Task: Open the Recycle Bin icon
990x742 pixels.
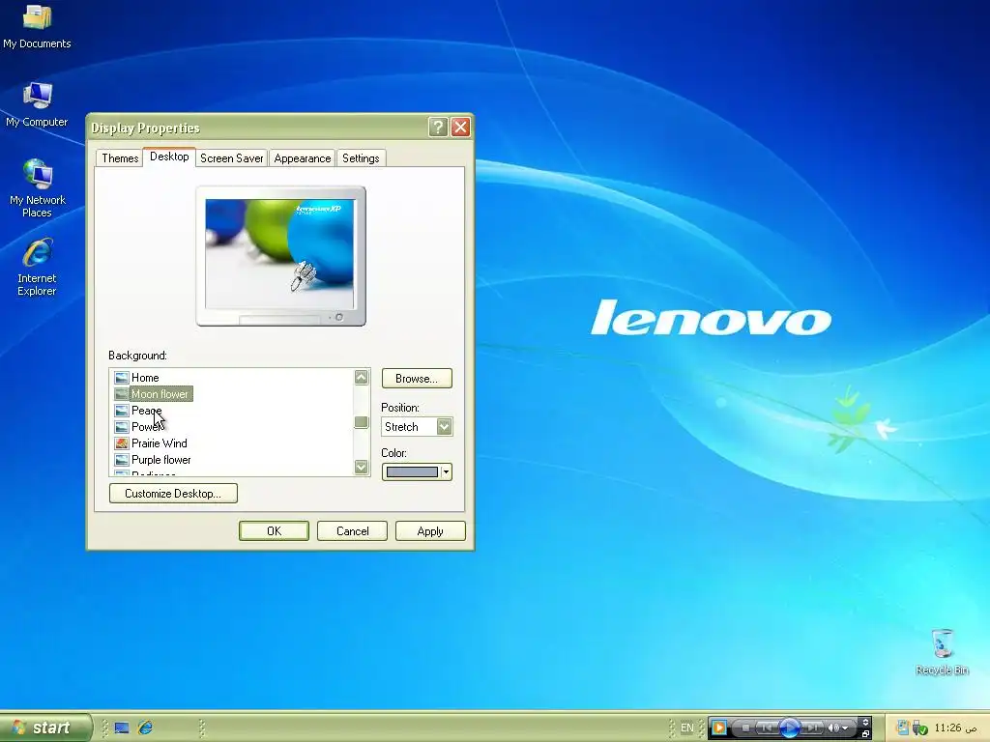Action: (942, 652)
